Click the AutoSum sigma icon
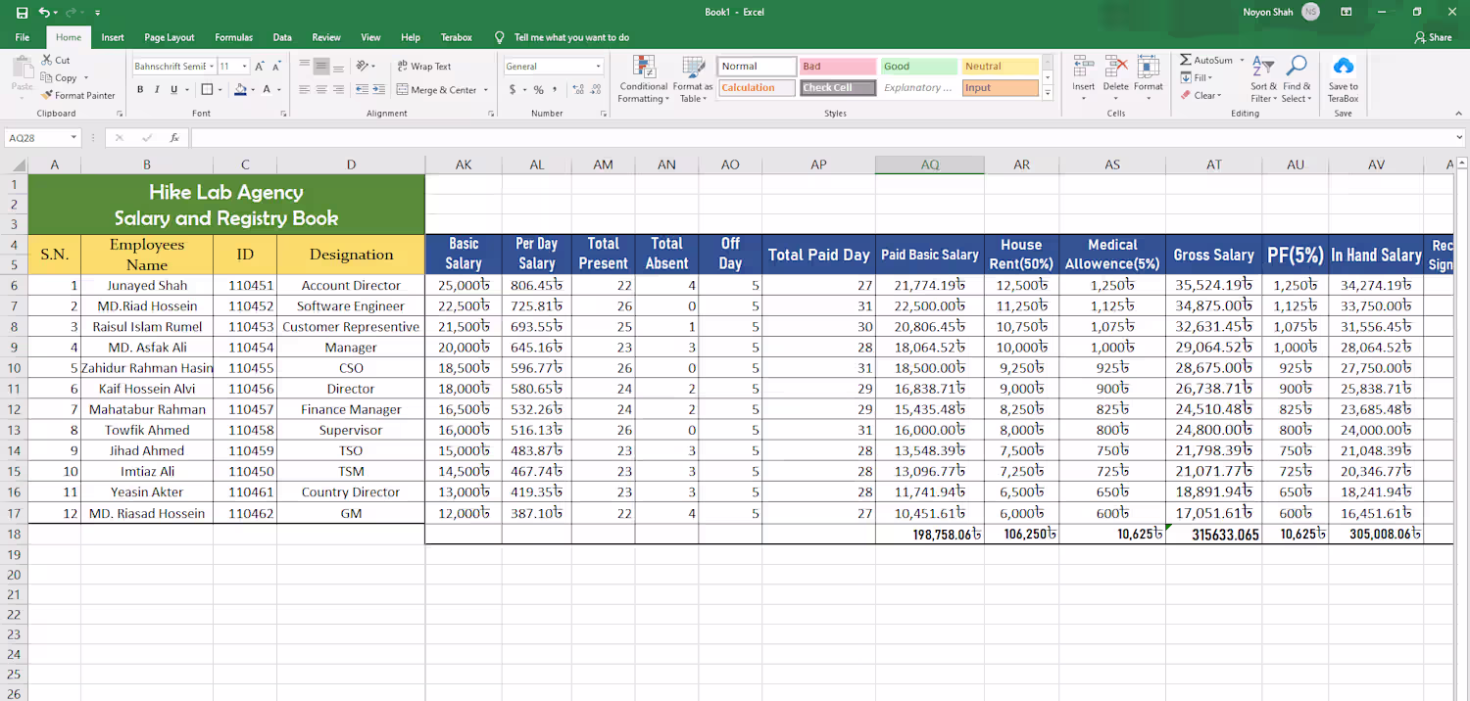The image size is (1470, 701). 1186,60
